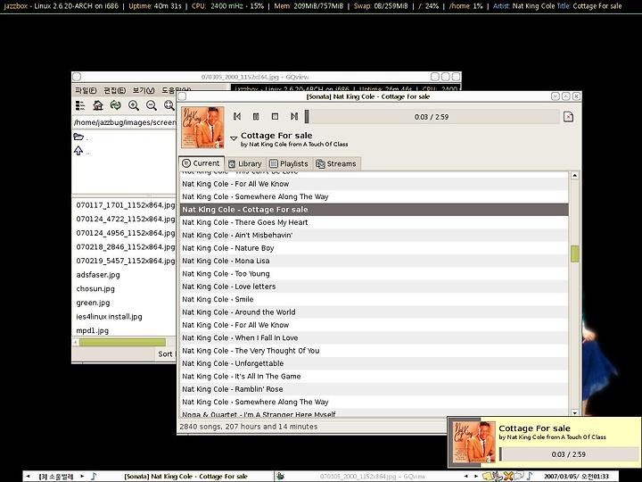Click album cover in the yellow notification popup

coord(474,443)
